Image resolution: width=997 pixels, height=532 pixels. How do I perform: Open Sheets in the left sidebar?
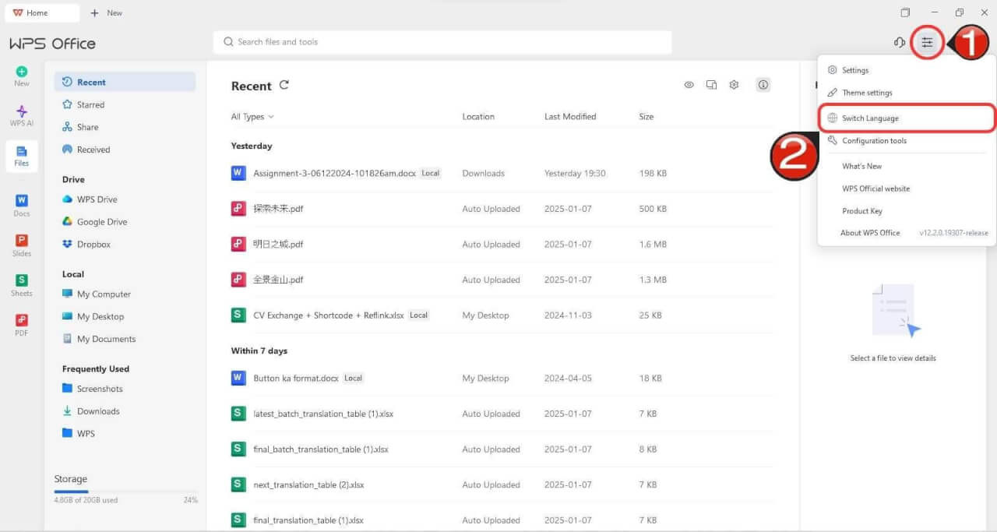point(22,285)
